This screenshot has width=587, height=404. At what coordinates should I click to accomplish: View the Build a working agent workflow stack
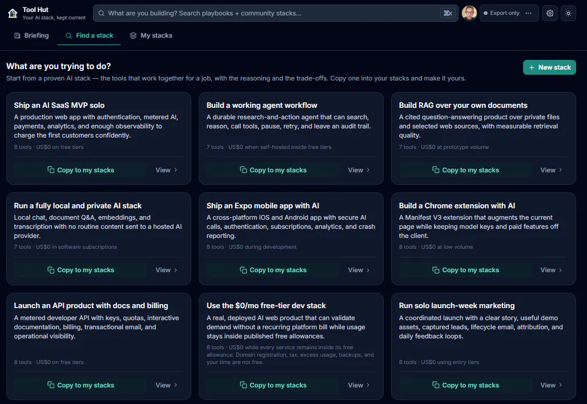[x=359, y=170]
